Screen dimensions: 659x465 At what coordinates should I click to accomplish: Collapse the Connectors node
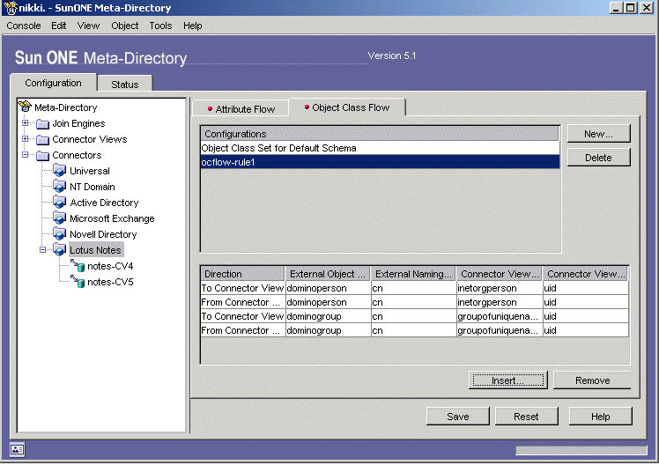click(25, 155)
